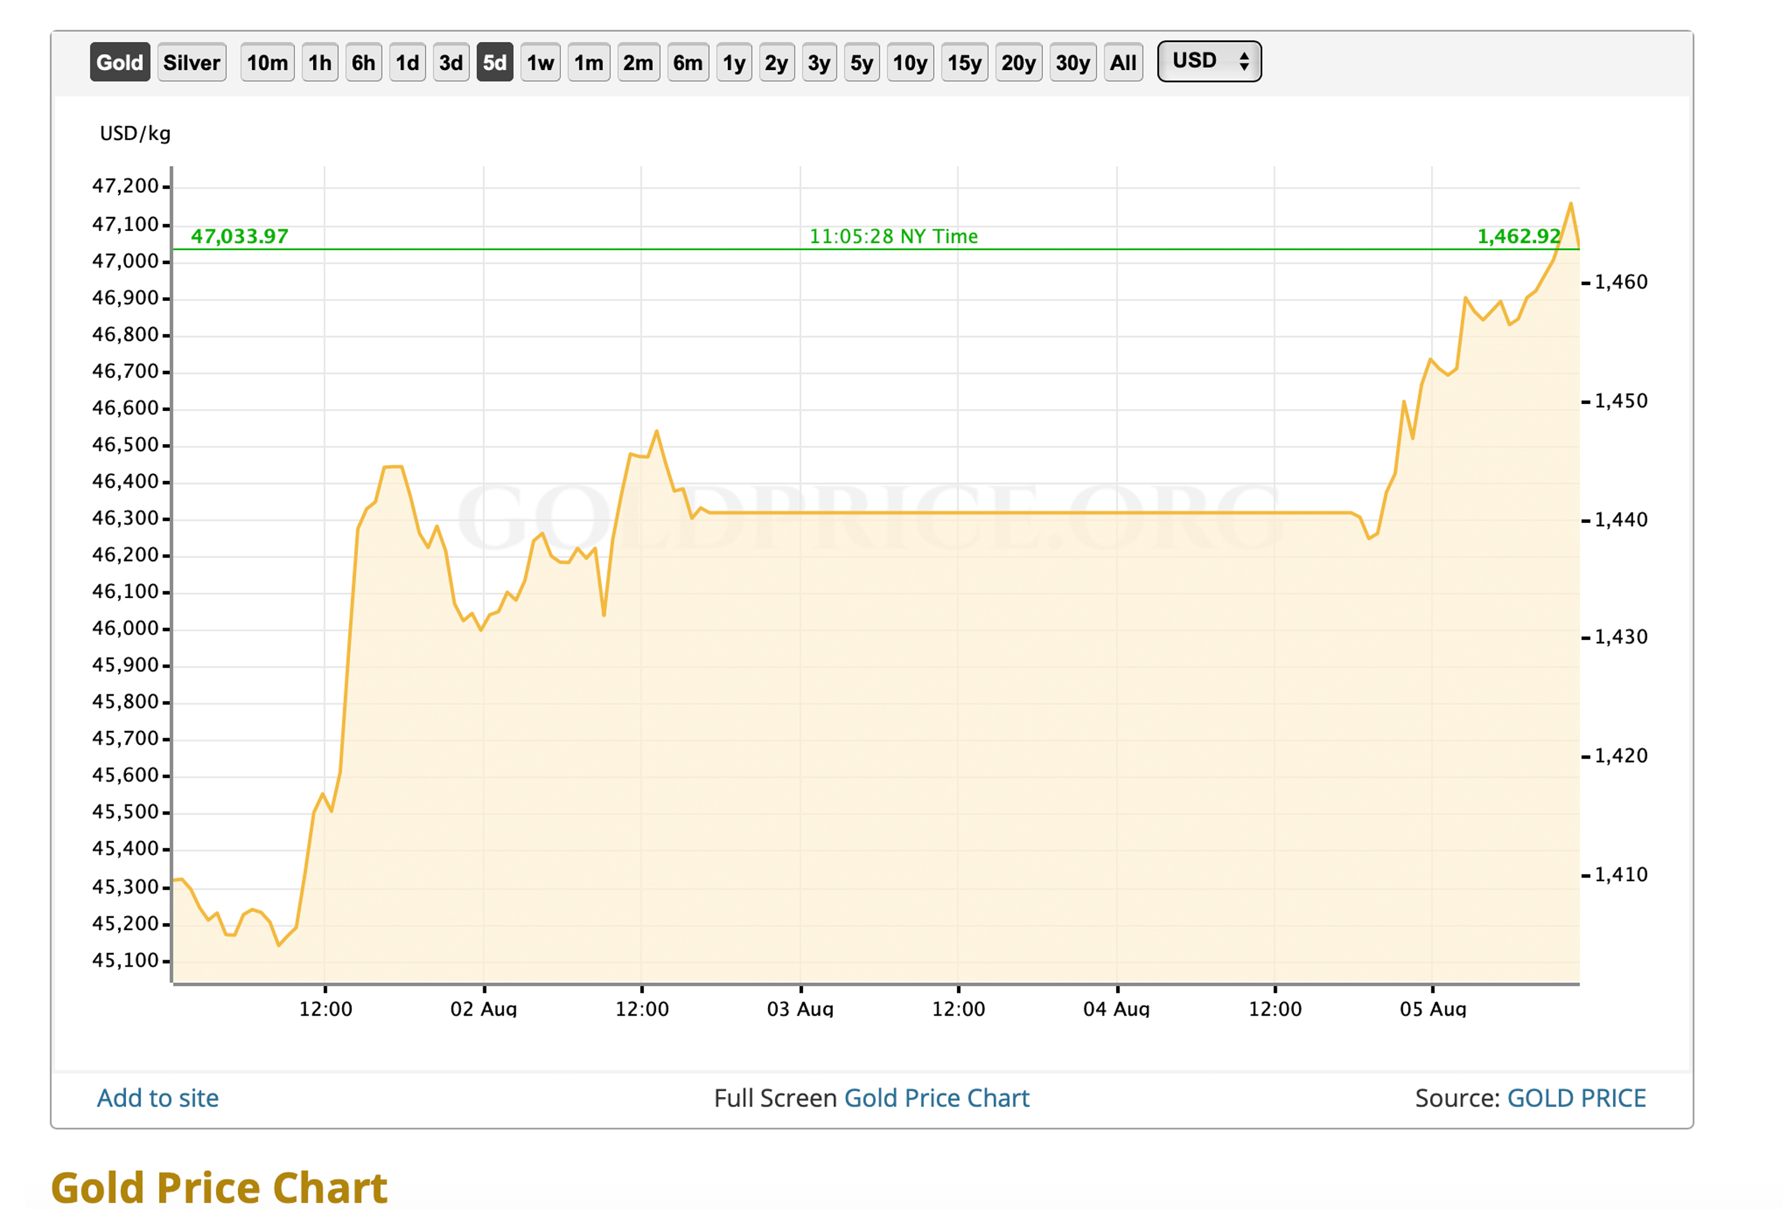Display the 3y gold chart

(820, 62)
